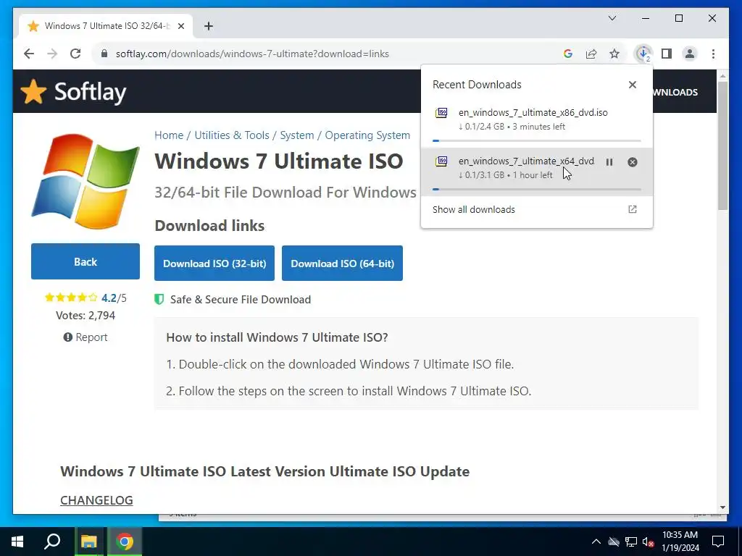Viewport: 742px width, 556px height.
Task: Click the 'Votes: 2,794' text
Action: pyautogui.click(x=86, y=316)
